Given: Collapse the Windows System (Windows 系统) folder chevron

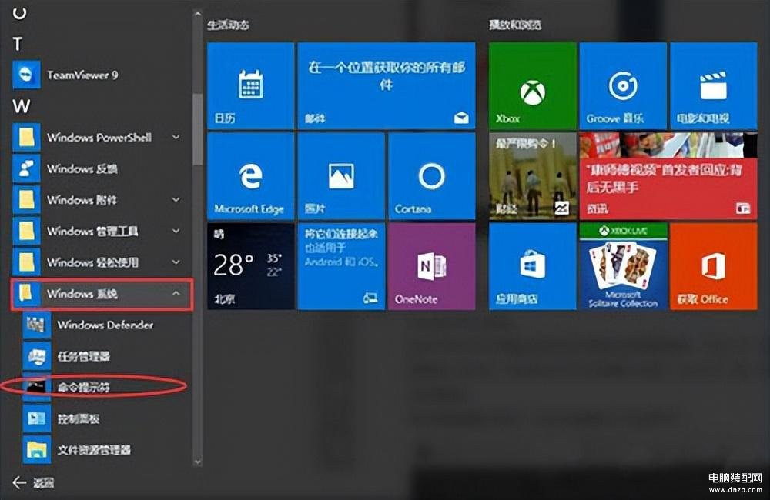Looking at the screenshot, I should point(176,293).
